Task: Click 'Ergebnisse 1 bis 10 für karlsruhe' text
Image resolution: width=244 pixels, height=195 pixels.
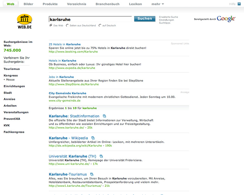Action: tap(73, 108)
